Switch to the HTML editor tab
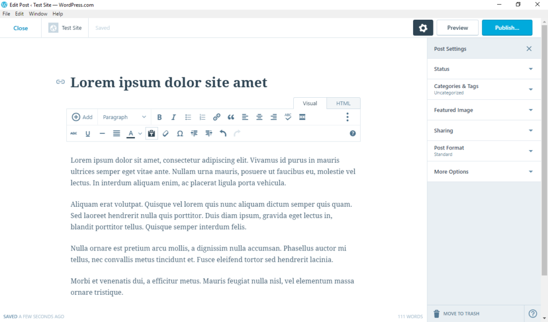The width and height of the screenshot is (548, 322). point(343,103)
